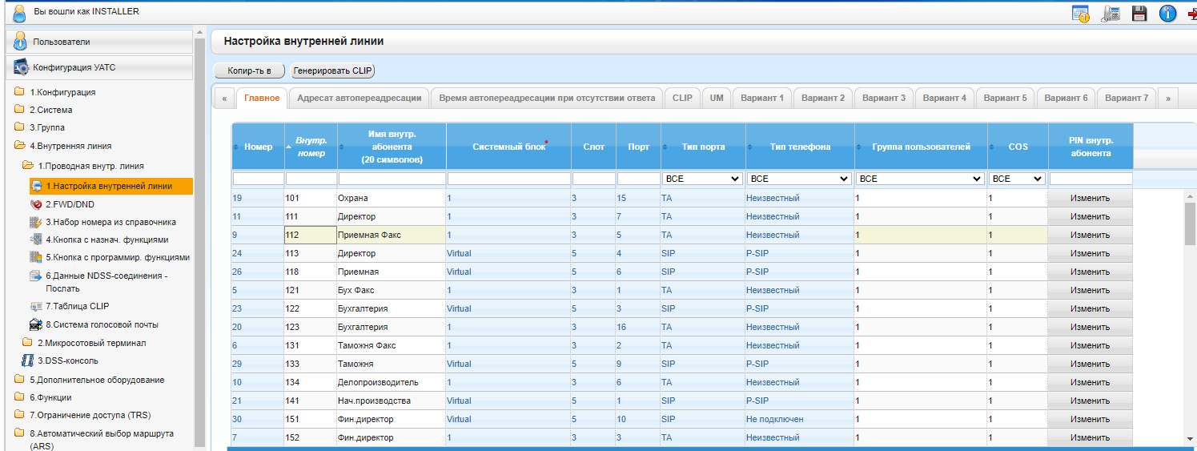Collapse the 1.Проводная внутр. линия folder
This screenshot has width=1197, height=451.
point(27,166)
